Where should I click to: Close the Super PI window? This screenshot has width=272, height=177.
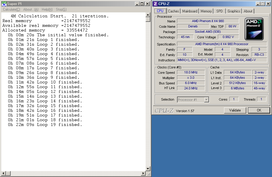pos(147,4)
